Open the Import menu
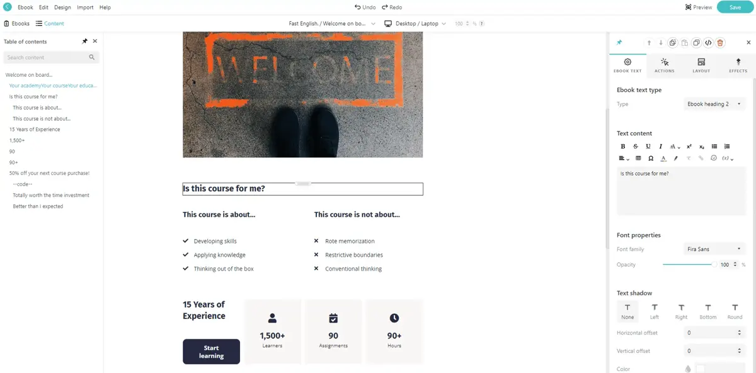756x373 pixels. pos(85,8)
